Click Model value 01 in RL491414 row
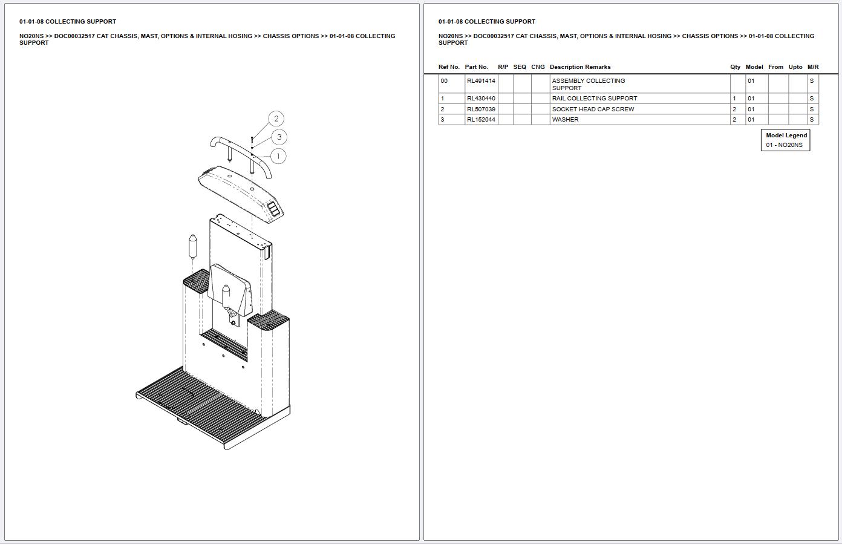842x545 pixels. click(x=751, y=80)
